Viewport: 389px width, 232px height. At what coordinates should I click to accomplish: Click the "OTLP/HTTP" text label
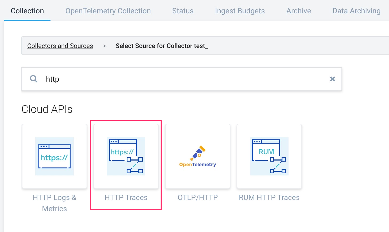click(198, 198)
